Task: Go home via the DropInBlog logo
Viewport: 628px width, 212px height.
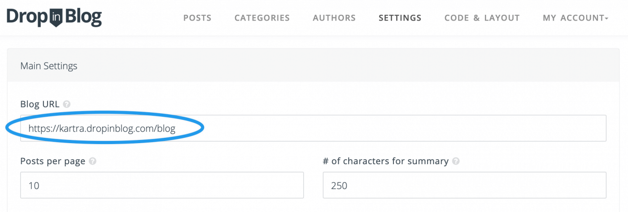Action: point(54,17)
